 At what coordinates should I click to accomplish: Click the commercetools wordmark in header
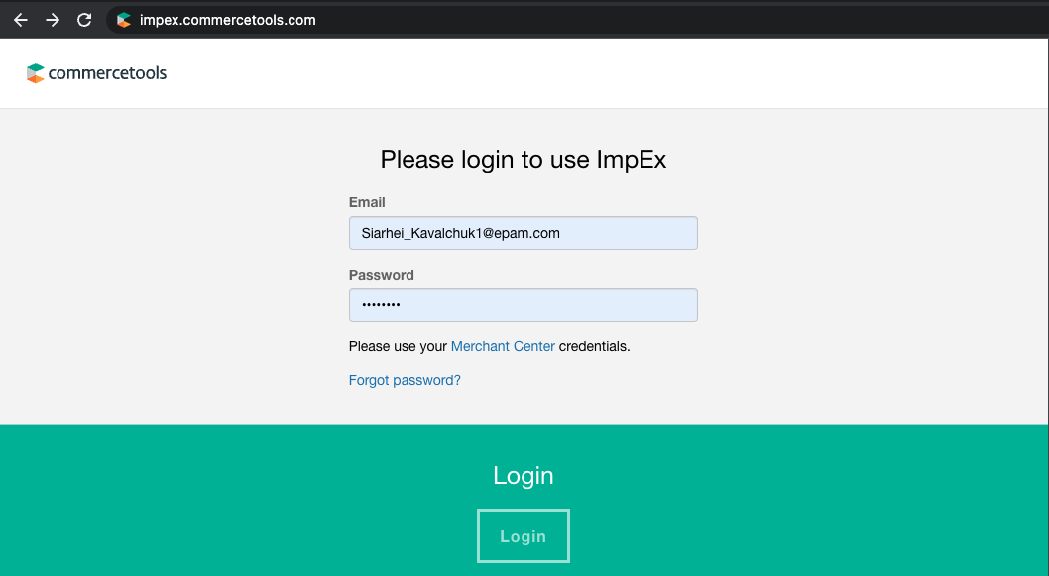(107, 73)
